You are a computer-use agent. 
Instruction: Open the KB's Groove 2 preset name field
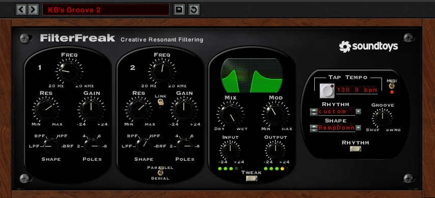[x=106, y=10]
